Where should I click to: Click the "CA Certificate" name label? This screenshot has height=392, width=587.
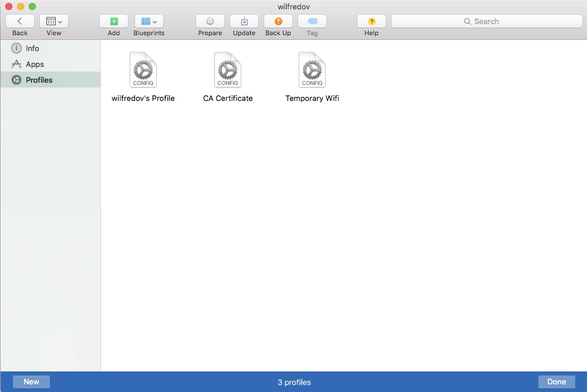coord(228,98)
